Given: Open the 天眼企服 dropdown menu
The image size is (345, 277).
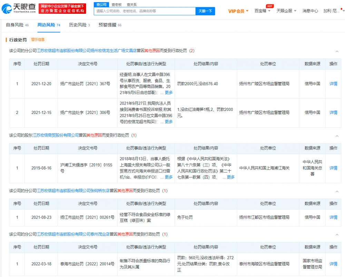Looking at the screenshot, I should [x=286, y=11].
